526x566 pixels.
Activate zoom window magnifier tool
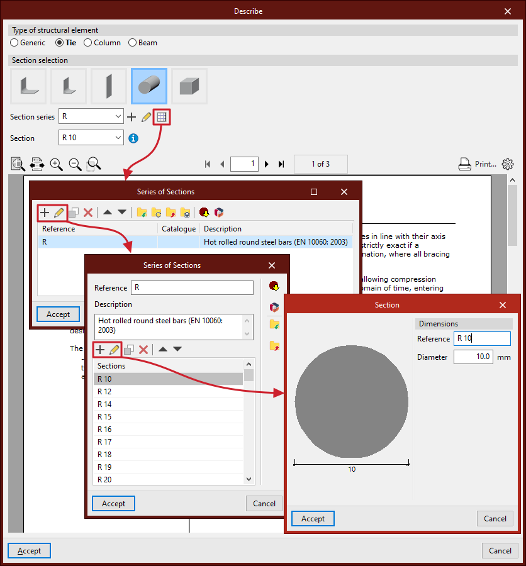[94, 164]
